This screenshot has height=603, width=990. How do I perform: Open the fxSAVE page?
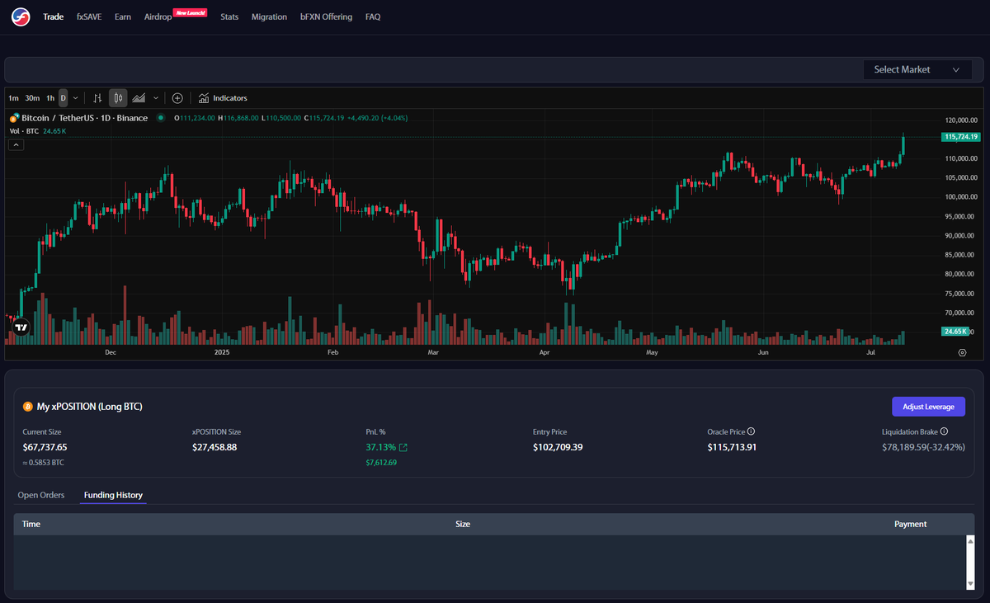(x=89, y=16)
